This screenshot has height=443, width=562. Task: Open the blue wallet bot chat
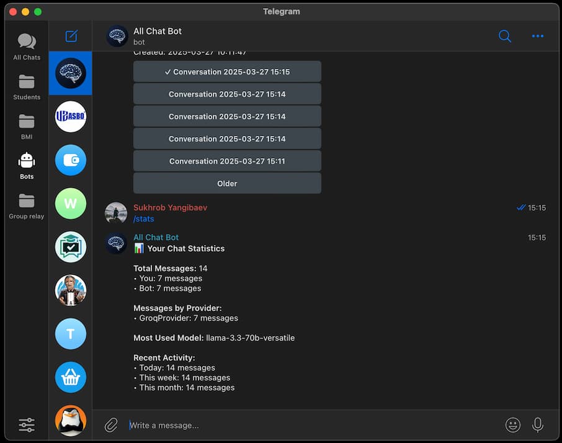(71, 160)
